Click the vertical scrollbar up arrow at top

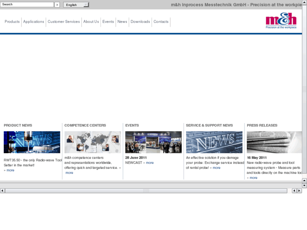304,3
